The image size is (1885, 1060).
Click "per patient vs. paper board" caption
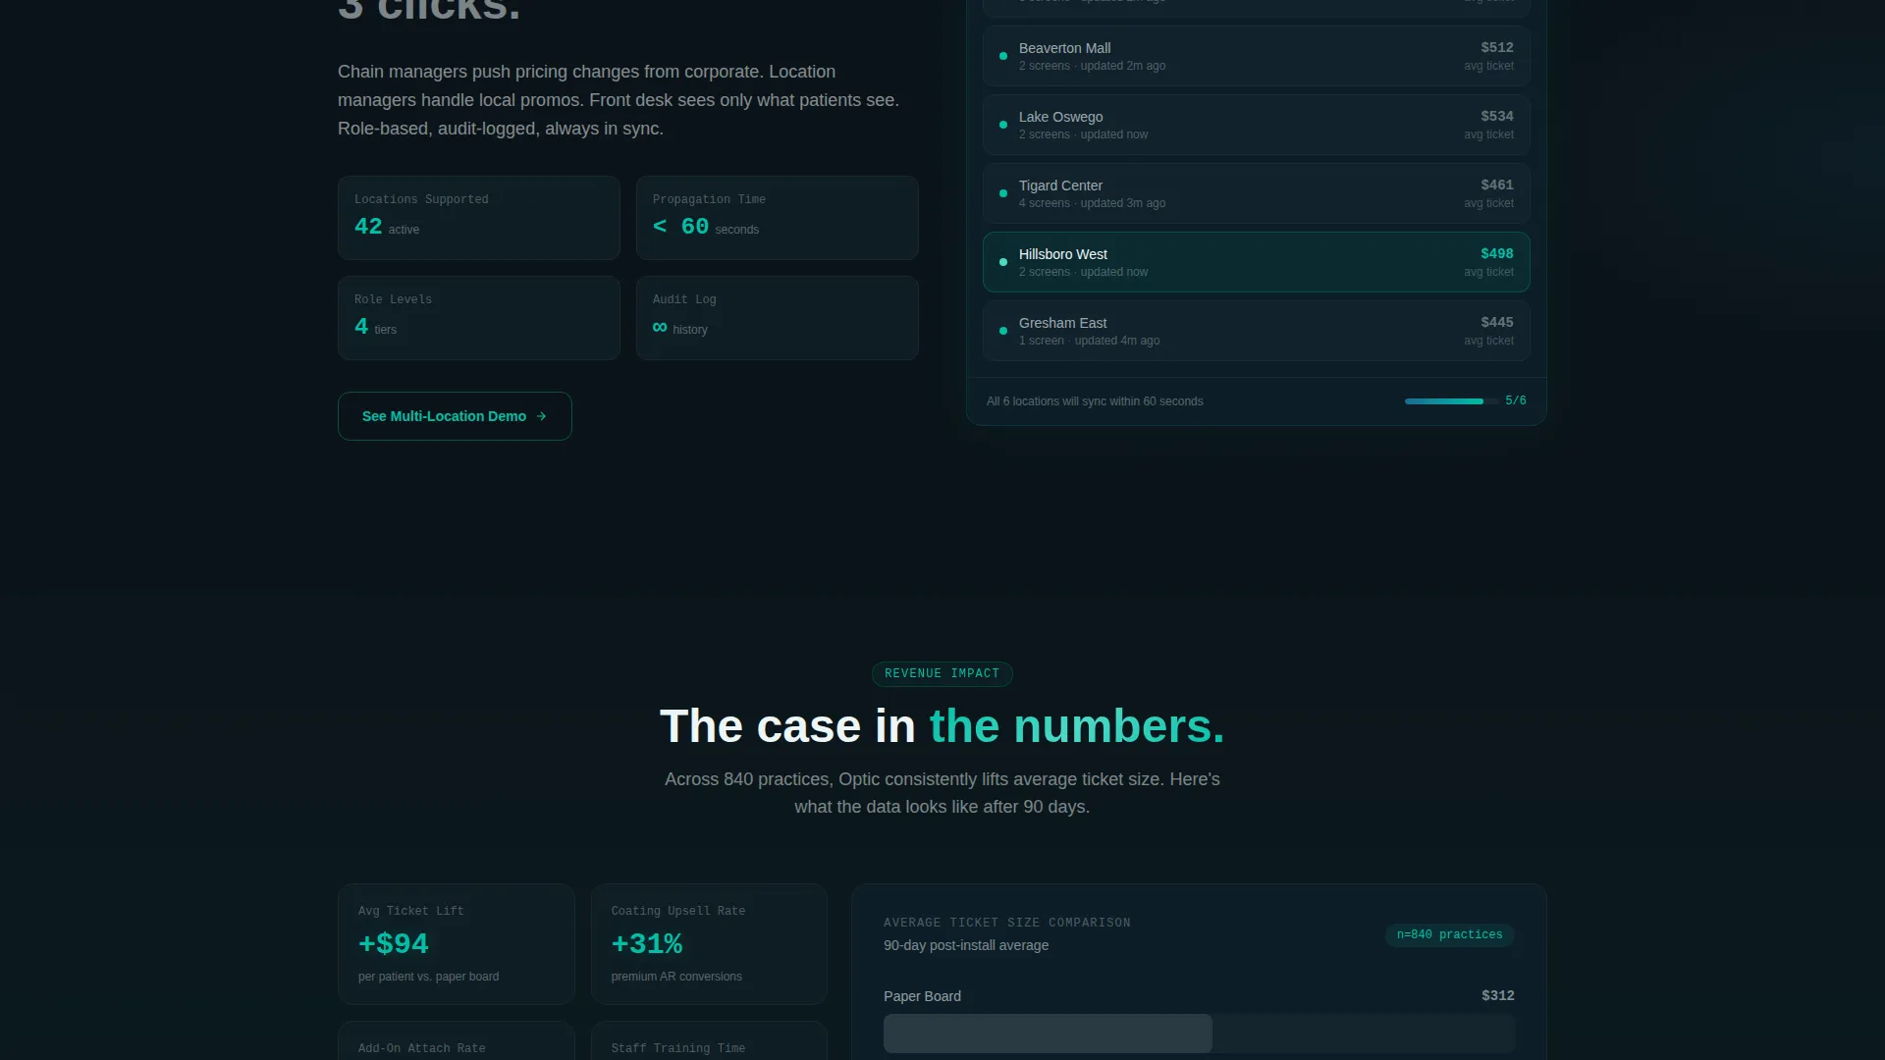(428, 977)
